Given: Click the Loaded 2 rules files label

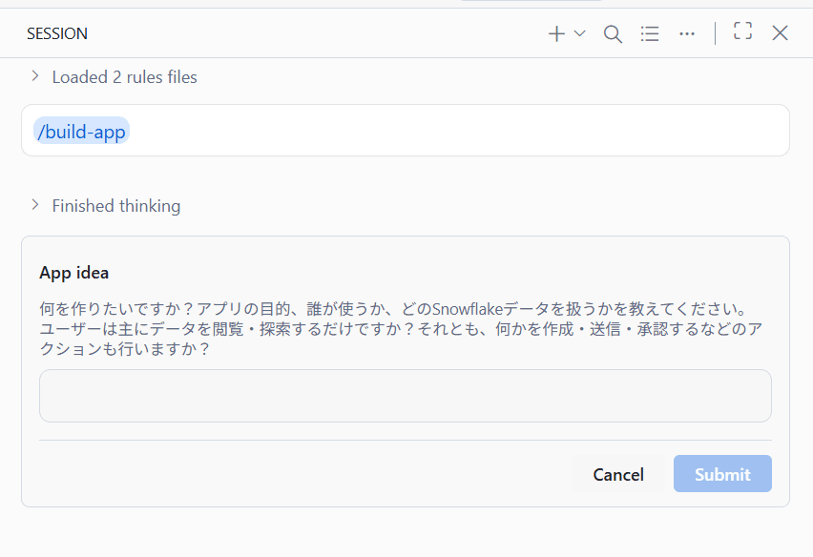Looking at the screenshot, I should tap(124, 77).
